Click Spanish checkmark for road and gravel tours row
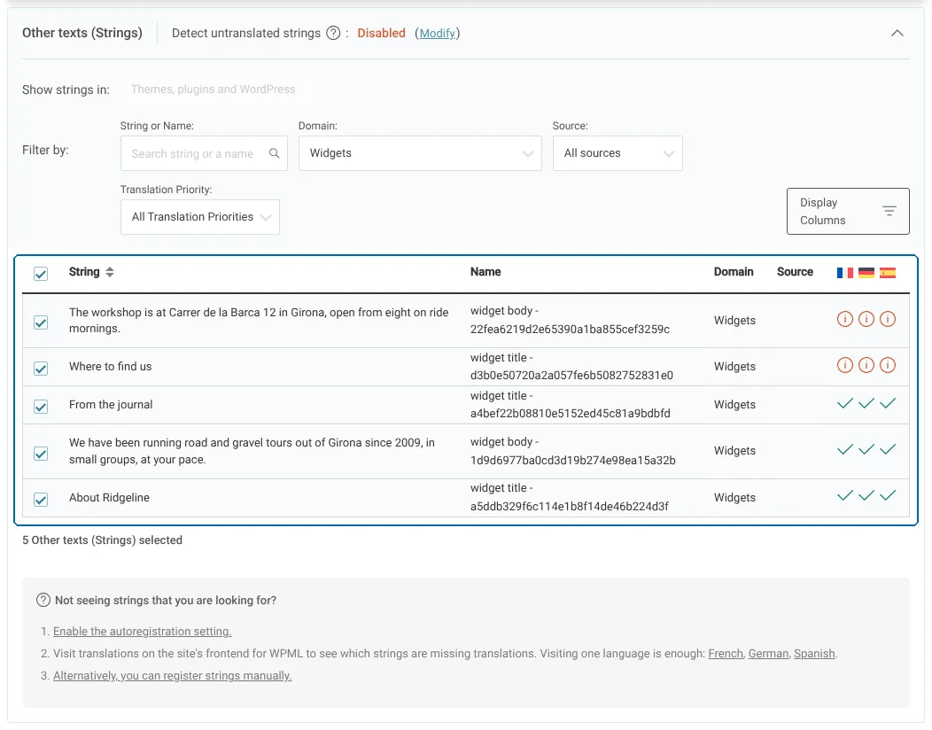The image size is (932, 730). click(888, 449)
